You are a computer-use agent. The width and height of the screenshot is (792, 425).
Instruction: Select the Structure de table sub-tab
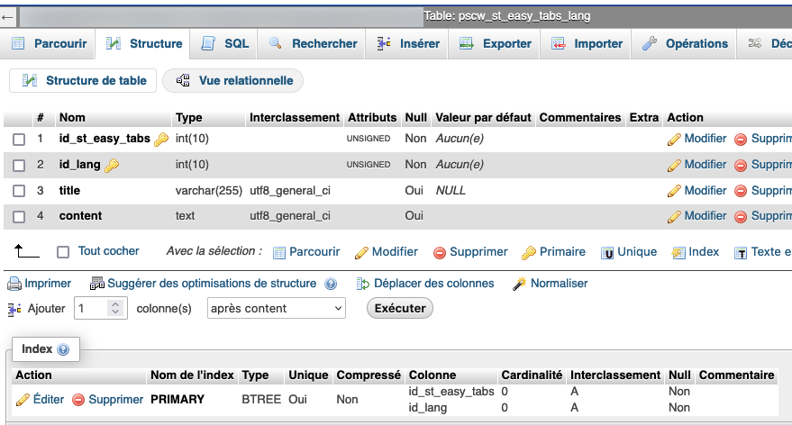(83, 80)
